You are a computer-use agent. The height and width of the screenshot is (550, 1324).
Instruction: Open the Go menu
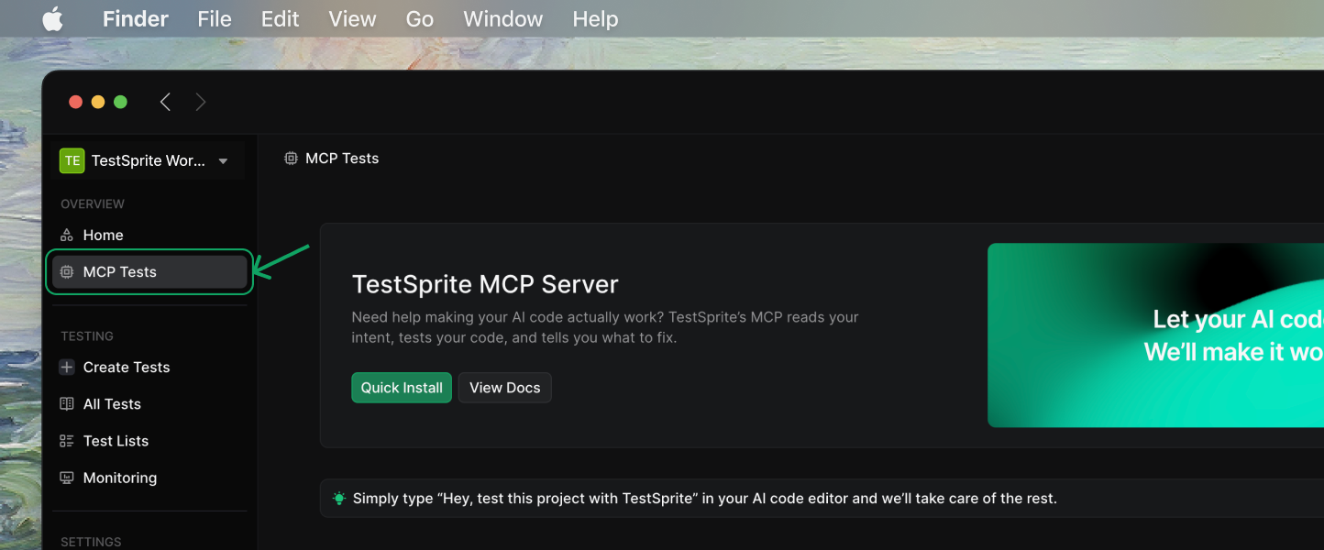tap(419, 19)
